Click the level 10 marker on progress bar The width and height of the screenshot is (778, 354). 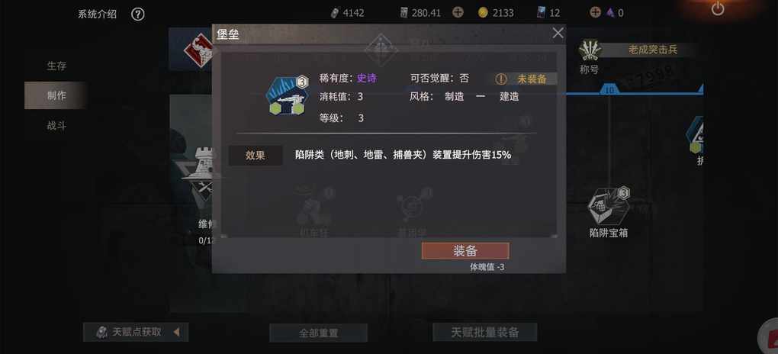click(609, 90)
